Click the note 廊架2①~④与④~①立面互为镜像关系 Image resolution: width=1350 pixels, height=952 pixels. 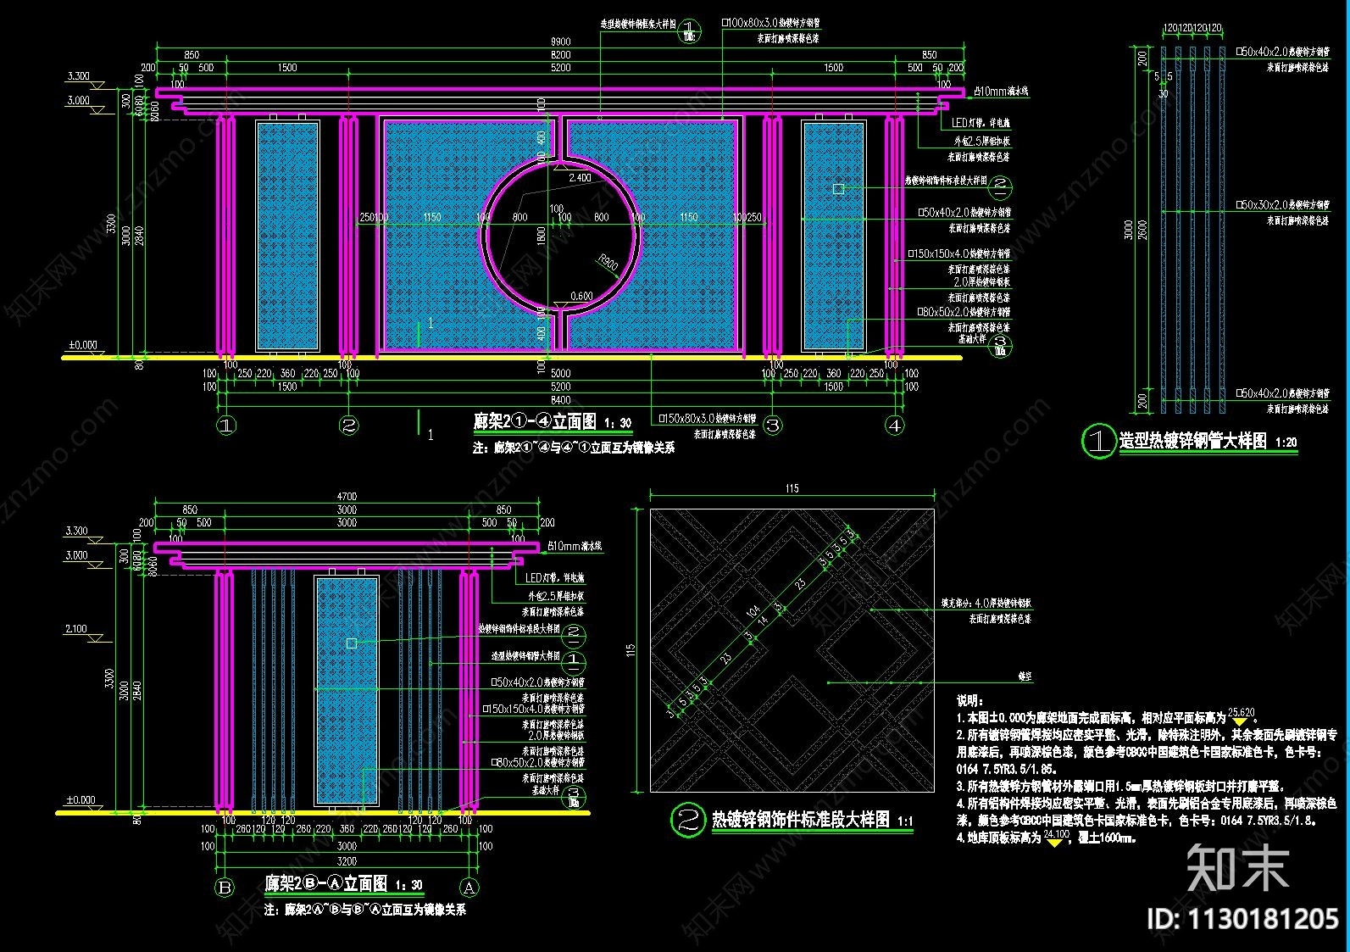pyautogui.click(x=574, y=448)
